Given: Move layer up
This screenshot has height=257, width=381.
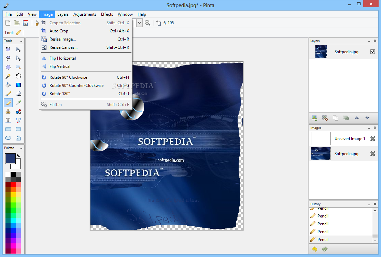Looking at the screenshot, I should (x=356, y=118).
